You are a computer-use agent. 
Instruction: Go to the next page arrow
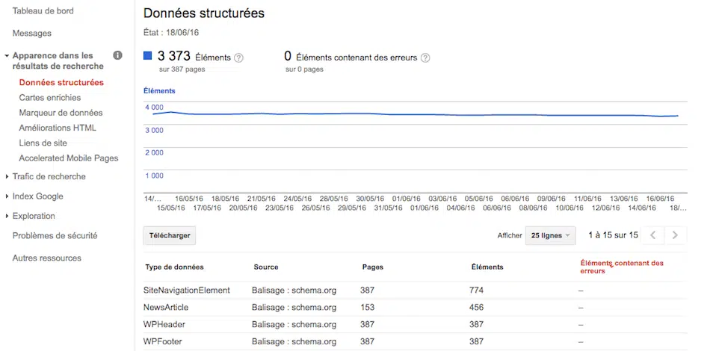pos(675,235)
